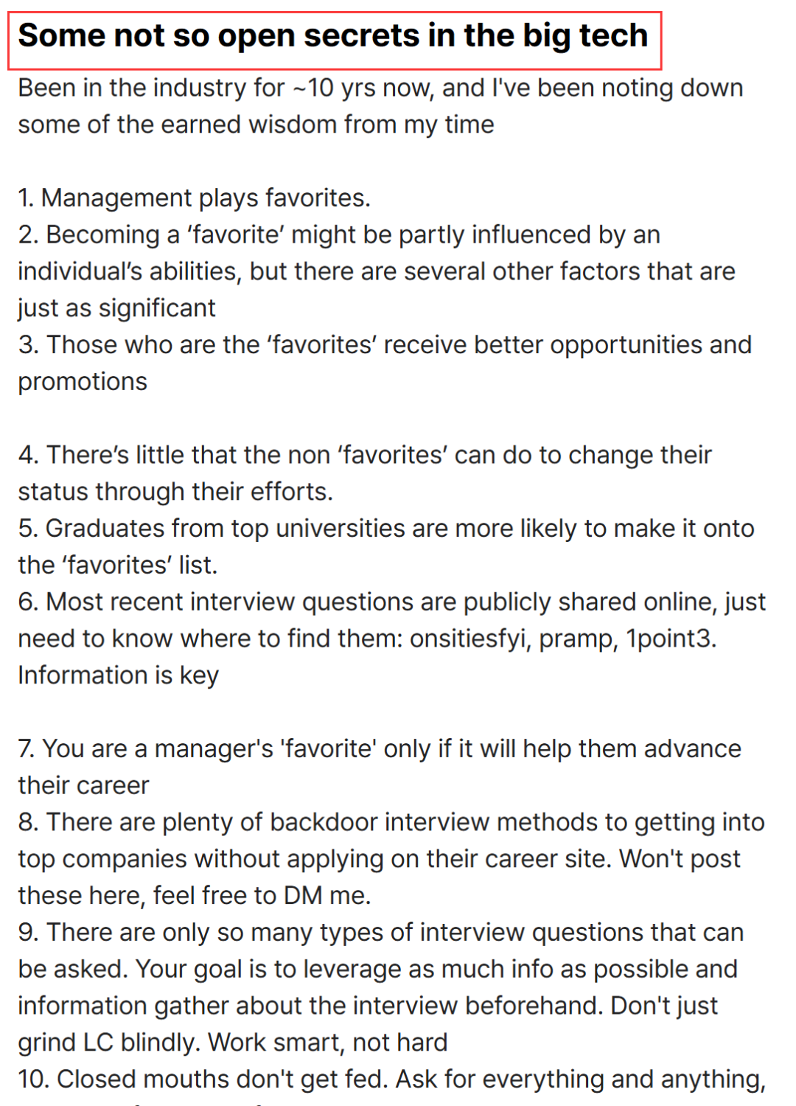
Task: Click the line 'Information is key'
Action: [118, 675]
